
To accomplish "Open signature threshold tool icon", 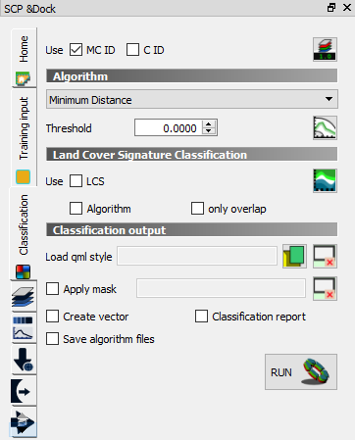I will pos(325,127).
